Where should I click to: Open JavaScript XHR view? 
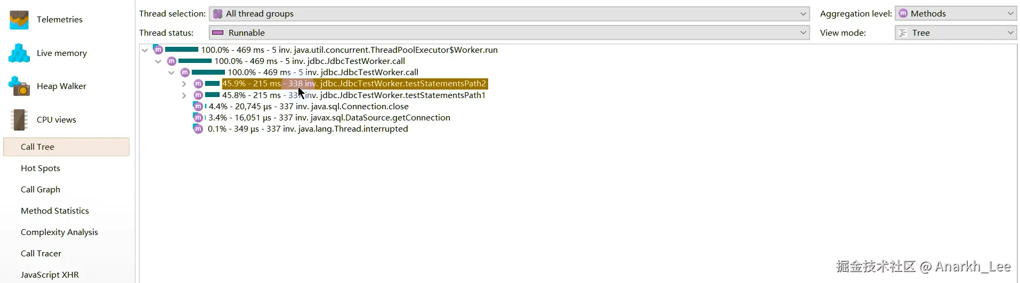click(x=50, y=274)
